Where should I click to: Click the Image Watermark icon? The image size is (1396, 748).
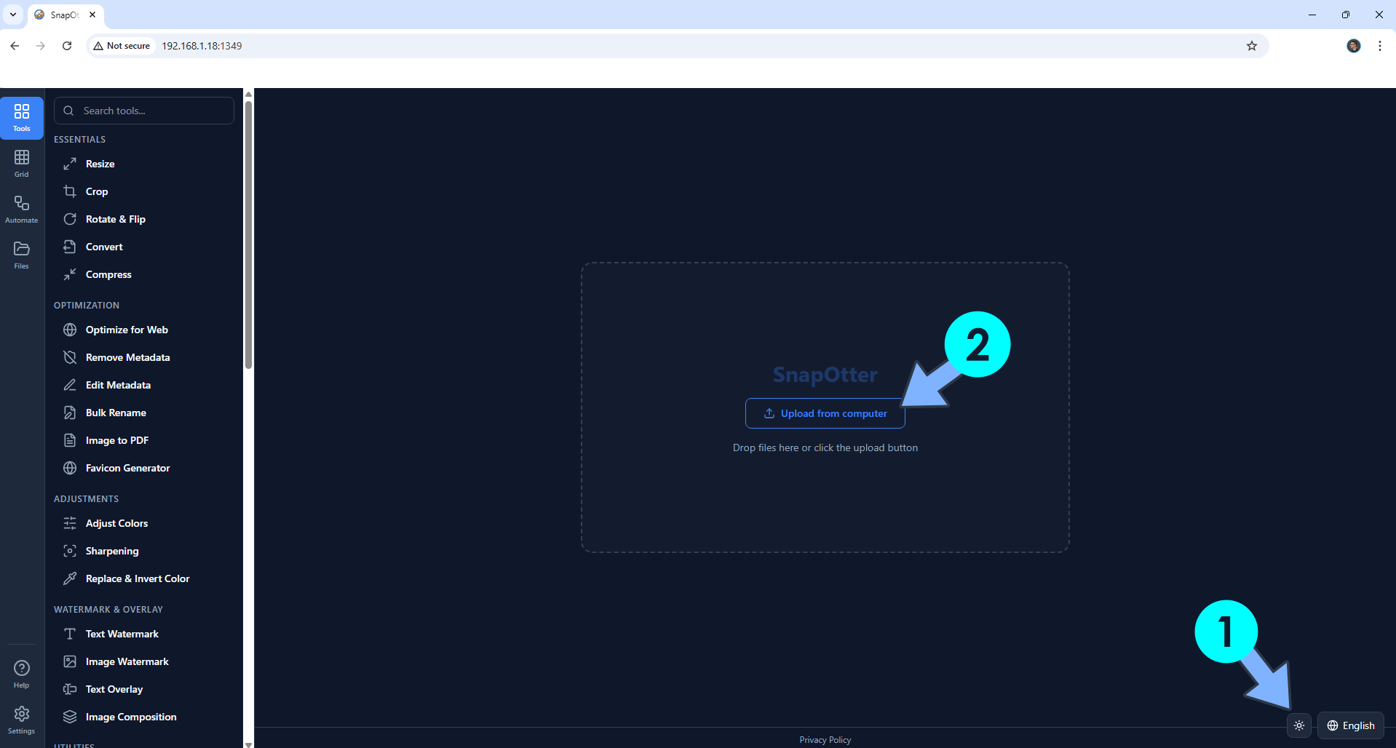point(70,661)
